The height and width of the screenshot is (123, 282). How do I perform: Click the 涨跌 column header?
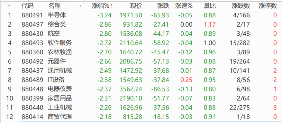[163, 6]
